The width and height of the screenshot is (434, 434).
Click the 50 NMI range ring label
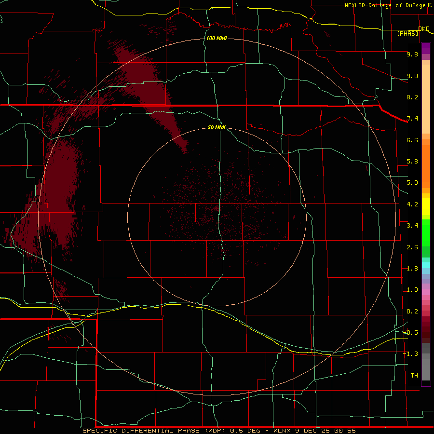pos(217,127)
